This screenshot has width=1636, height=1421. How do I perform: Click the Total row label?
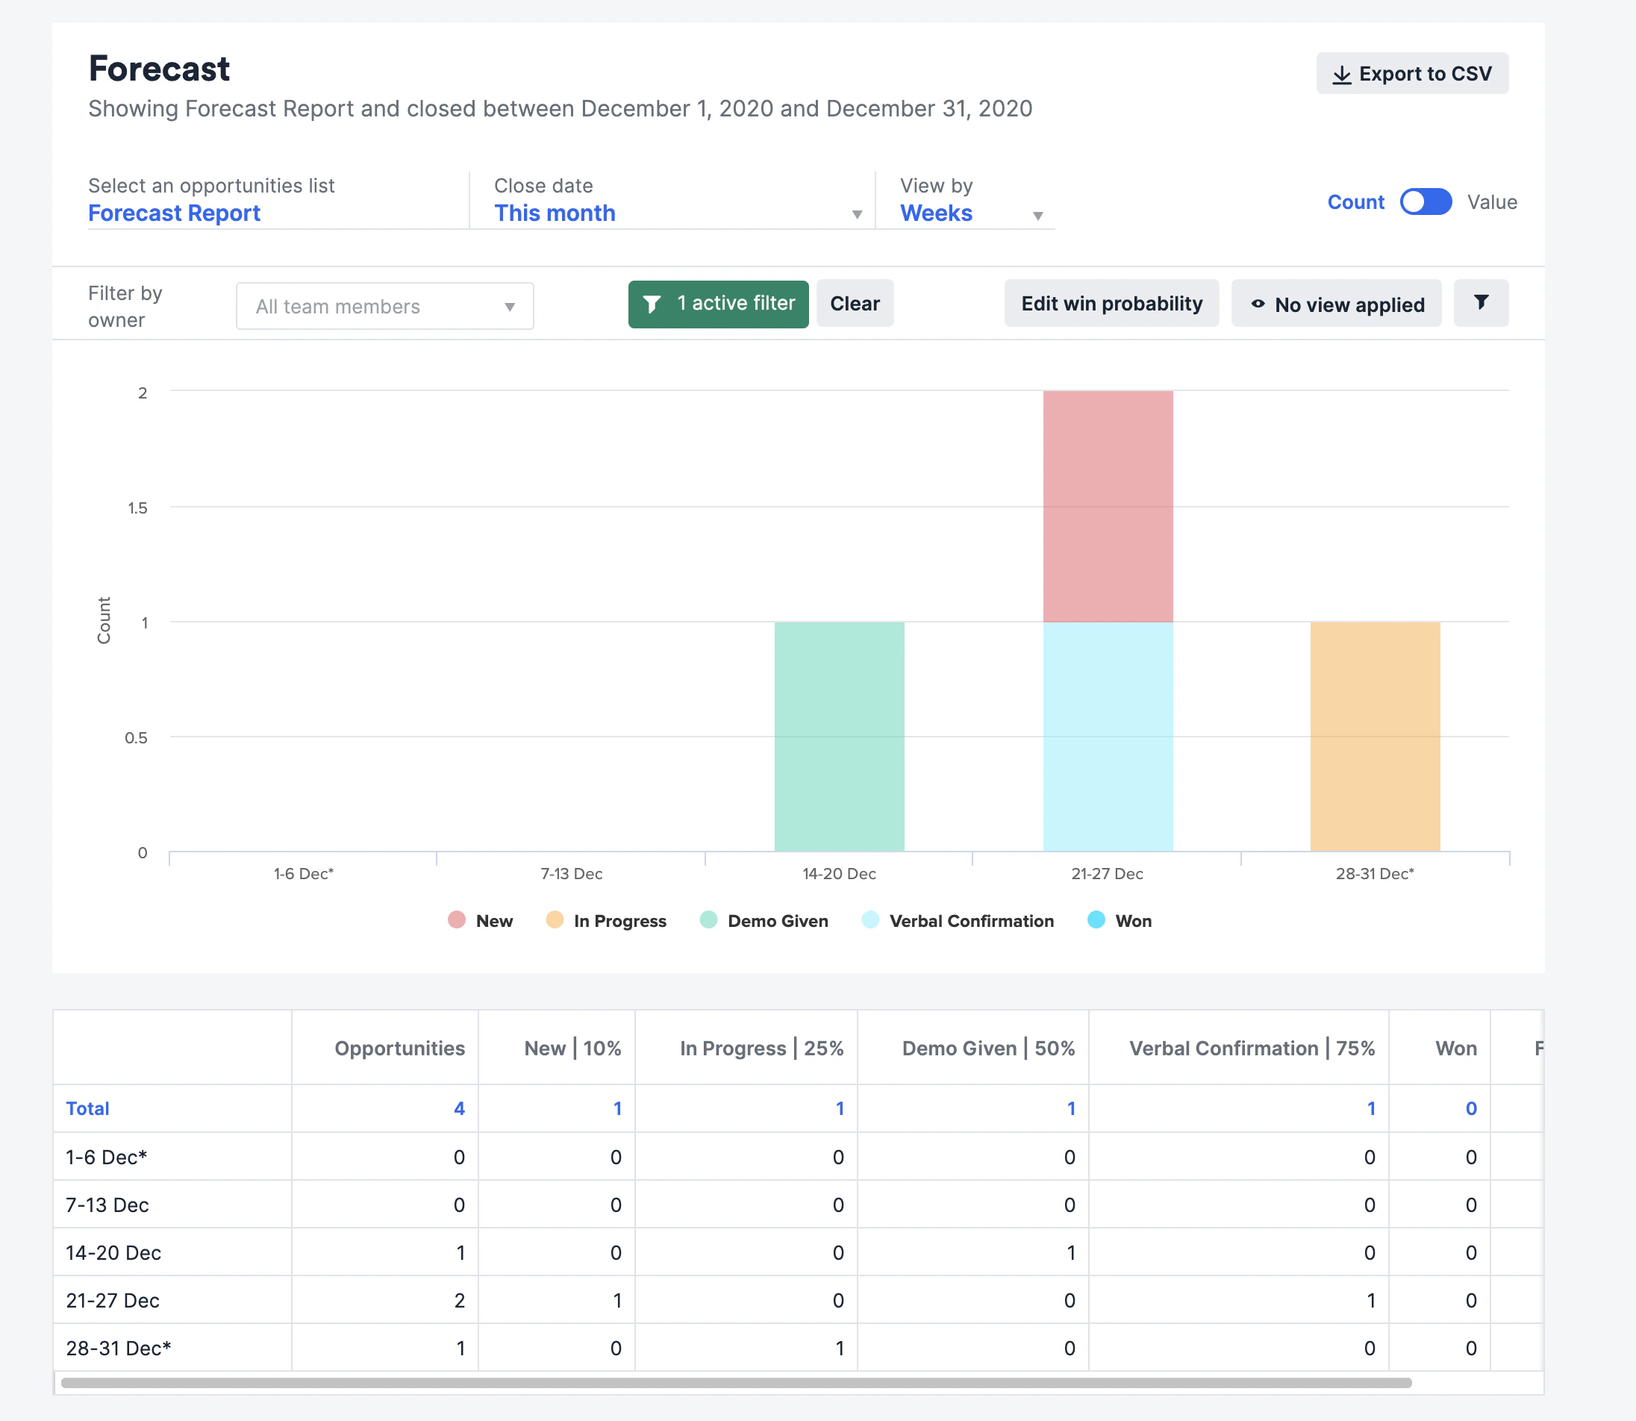87,1108
